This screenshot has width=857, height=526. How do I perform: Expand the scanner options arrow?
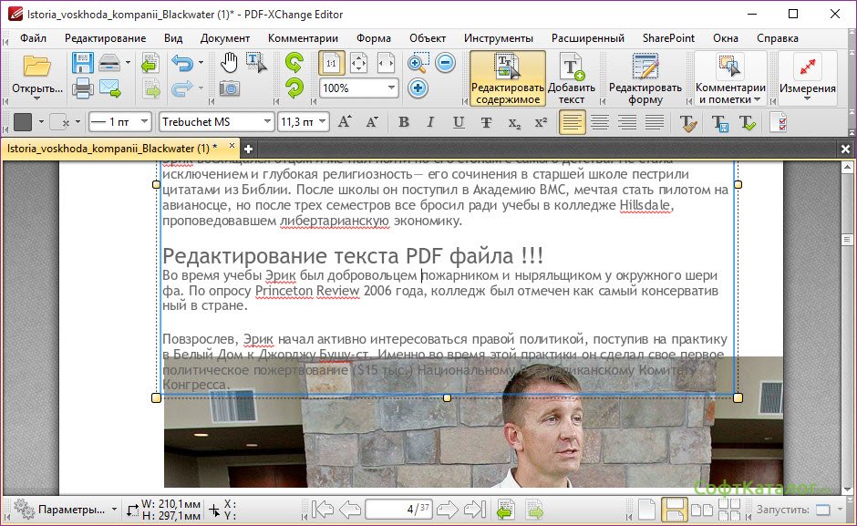(x=128, y=63)
